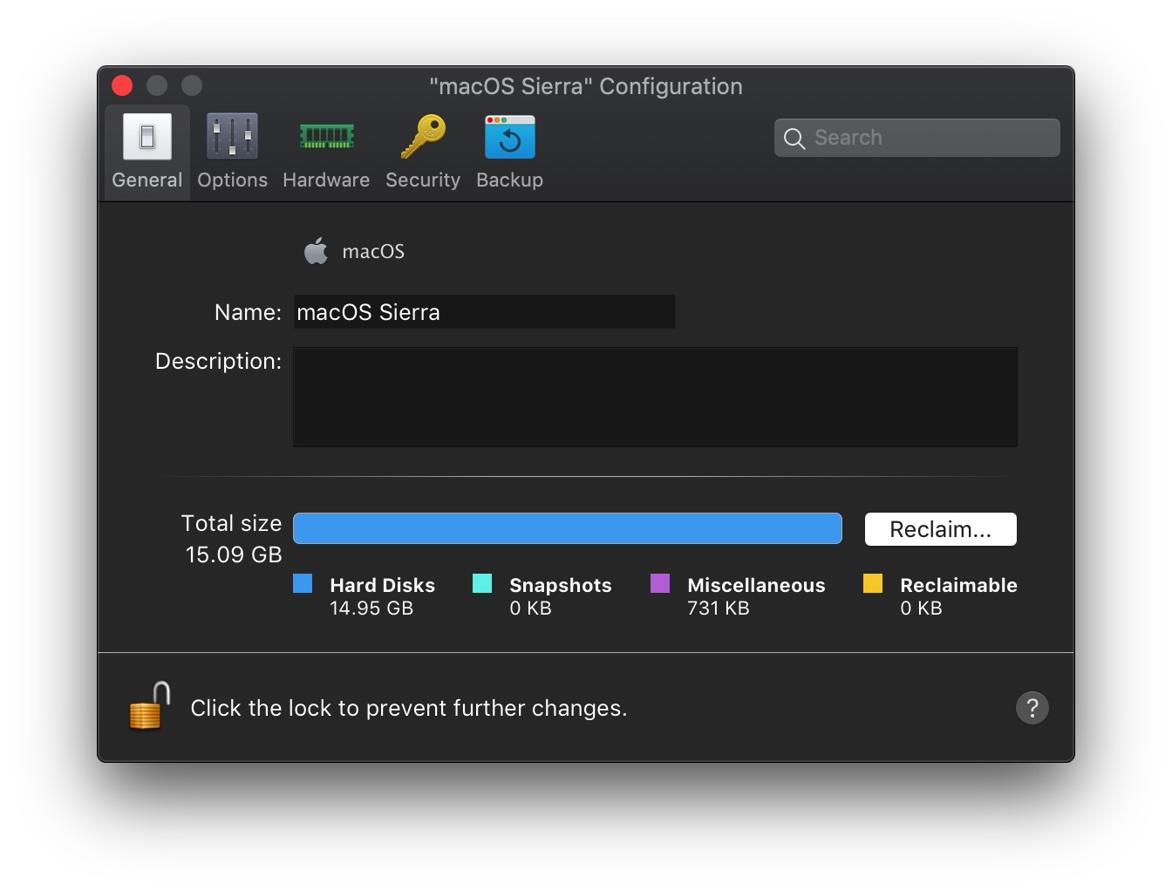The width and height of the screenshot is (1172, 891).
Task: Close the configuration window with the red button
Action: tap(122, 85)
